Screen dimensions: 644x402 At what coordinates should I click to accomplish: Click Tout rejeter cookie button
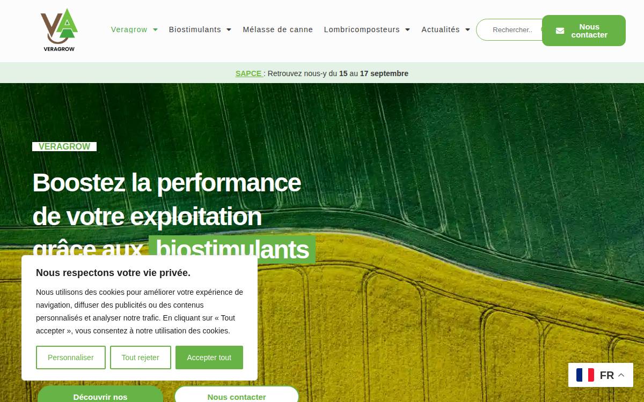pyautogui.click(x=141, y=358)
